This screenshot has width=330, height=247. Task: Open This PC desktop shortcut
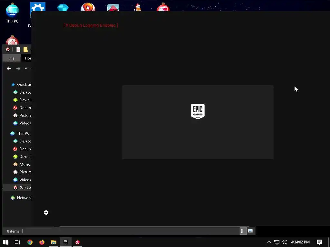point(12,13)
